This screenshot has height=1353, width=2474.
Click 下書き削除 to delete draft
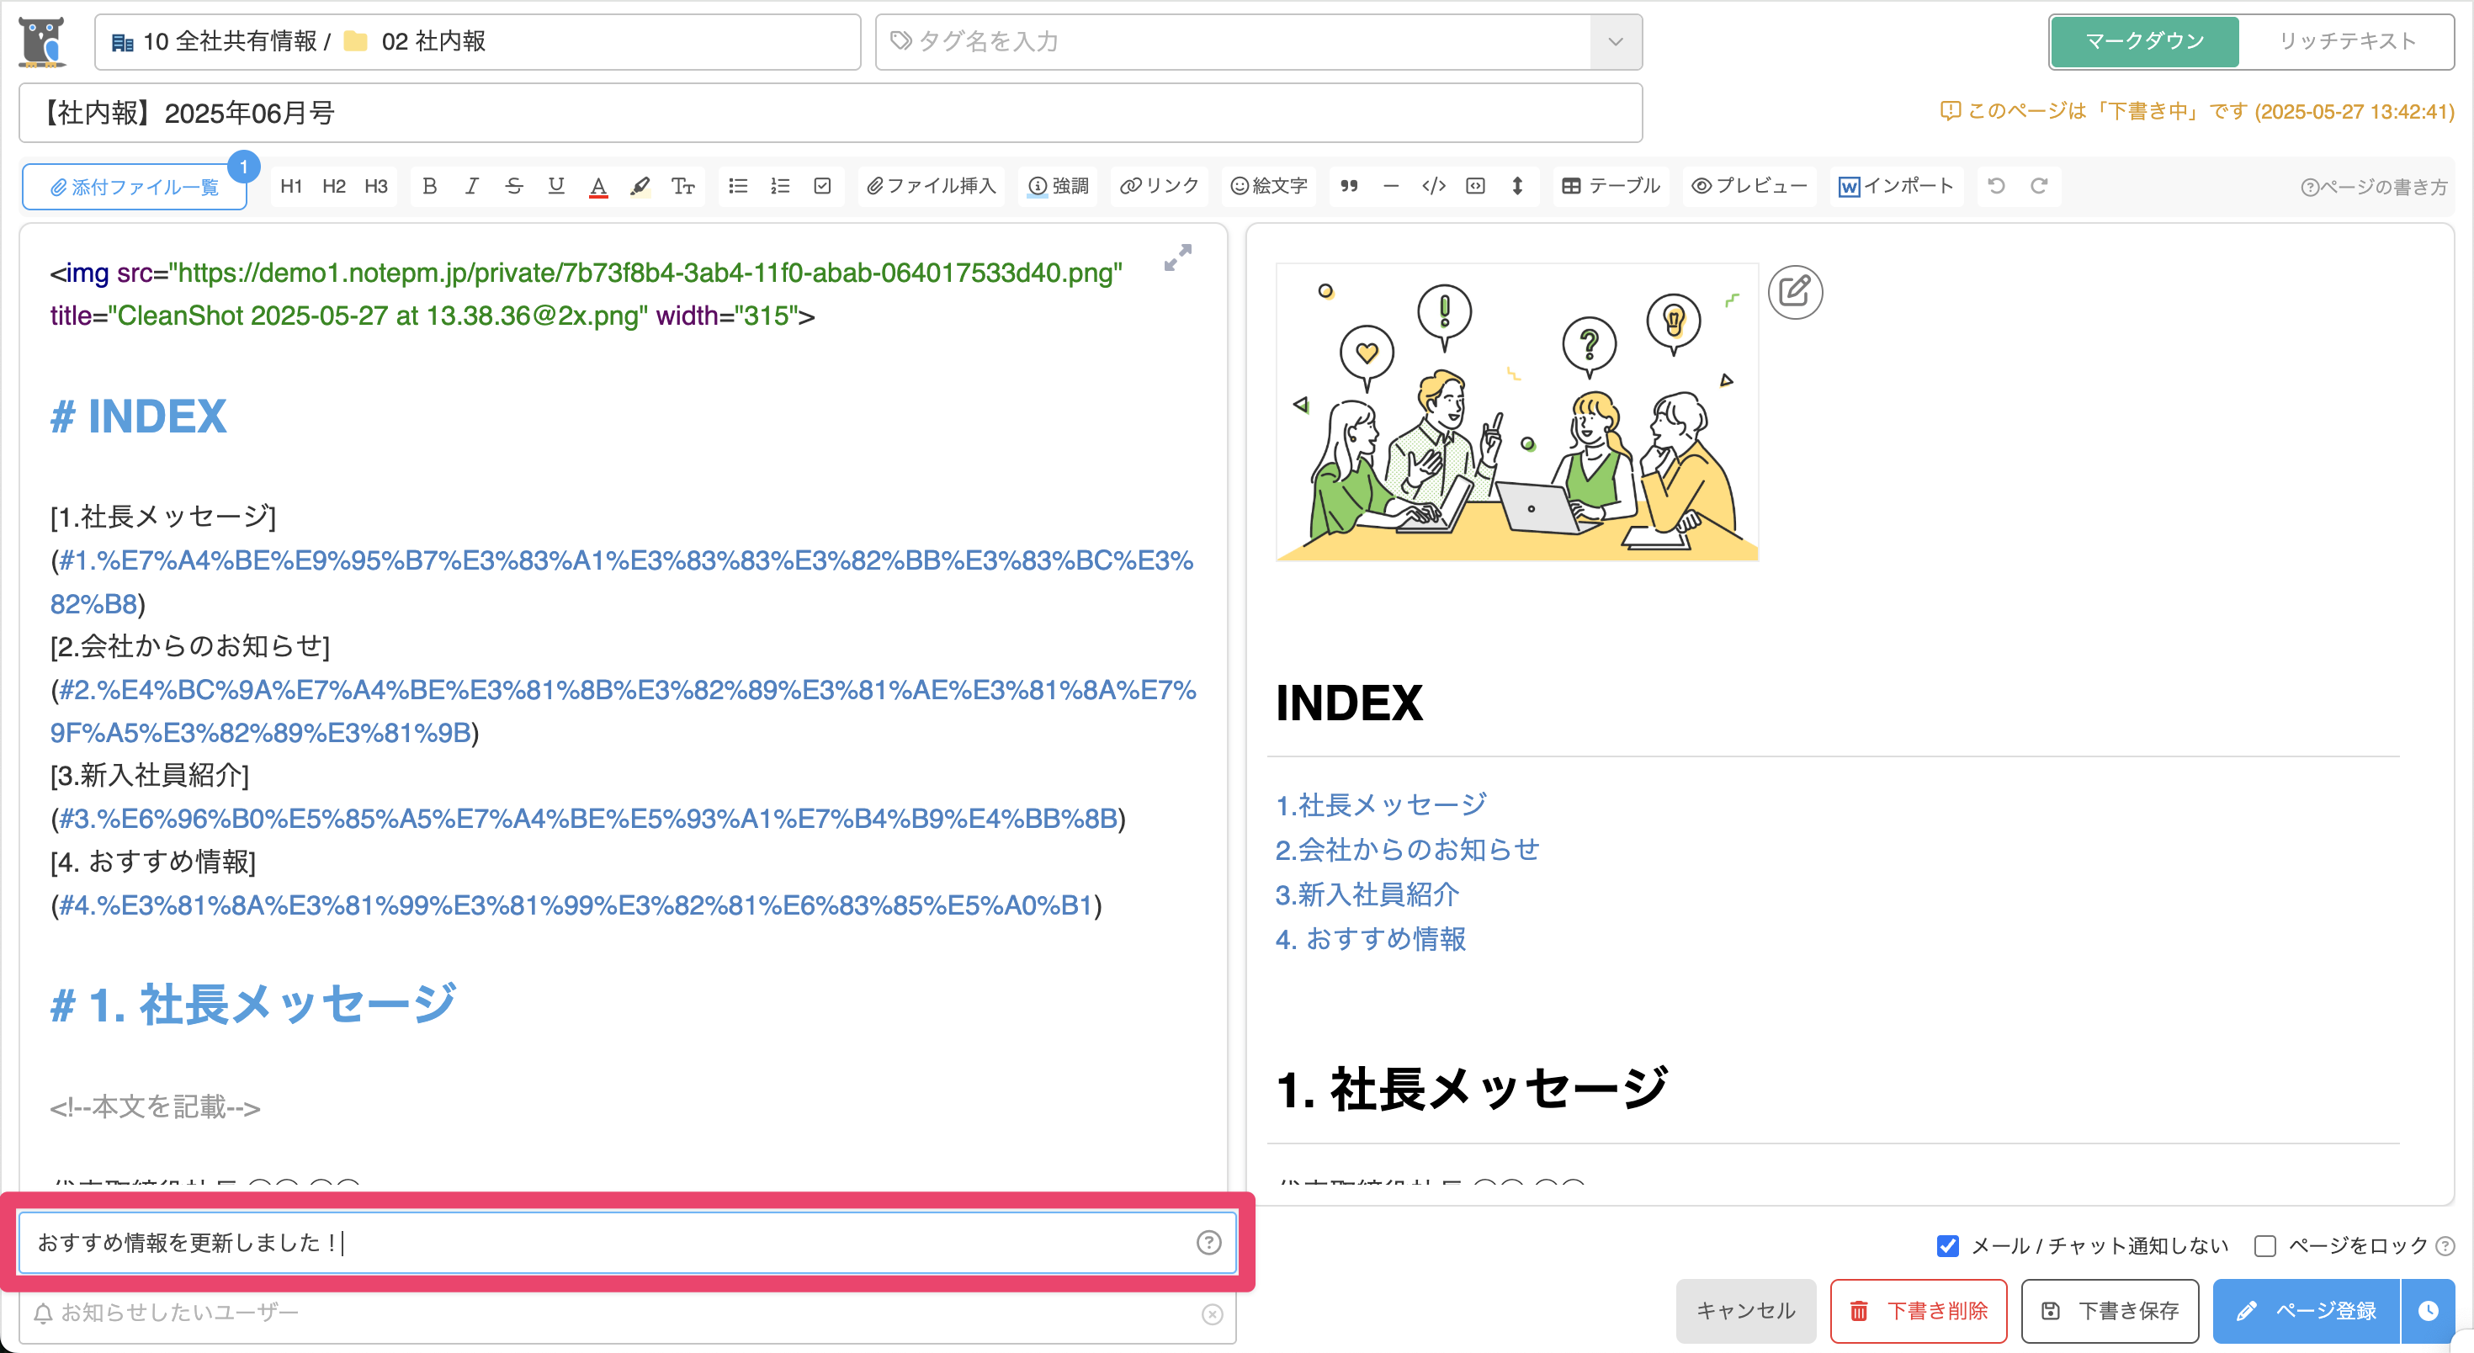[x=1919, y=1311]
